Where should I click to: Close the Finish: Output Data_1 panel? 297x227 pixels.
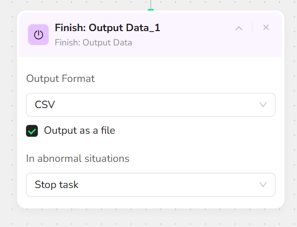(266, 28)
